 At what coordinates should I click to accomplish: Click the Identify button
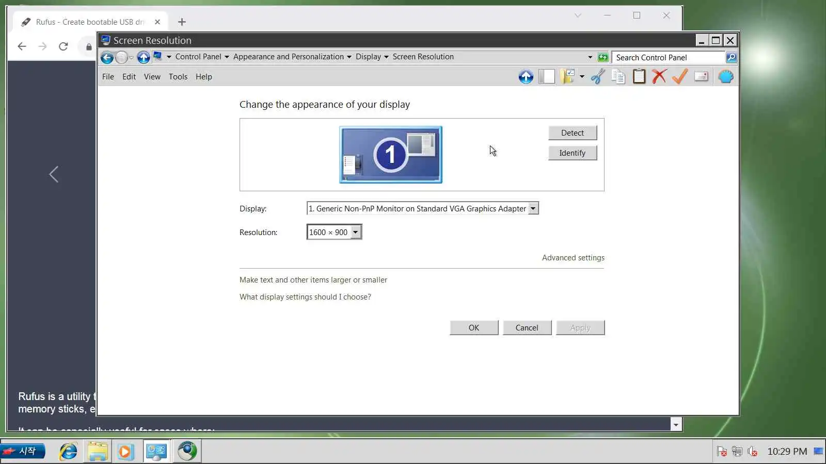pos(573,153)
